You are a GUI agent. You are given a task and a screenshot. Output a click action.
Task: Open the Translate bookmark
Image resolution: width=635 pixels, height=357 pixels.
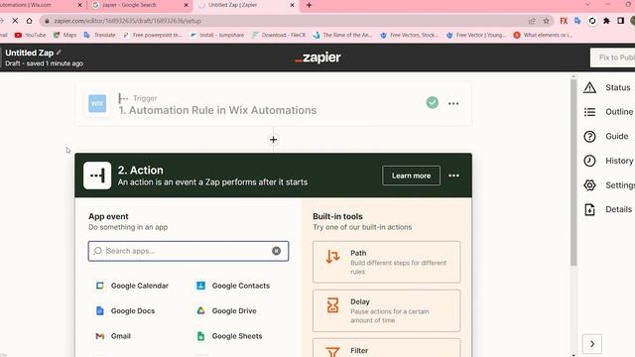[99, 36]
